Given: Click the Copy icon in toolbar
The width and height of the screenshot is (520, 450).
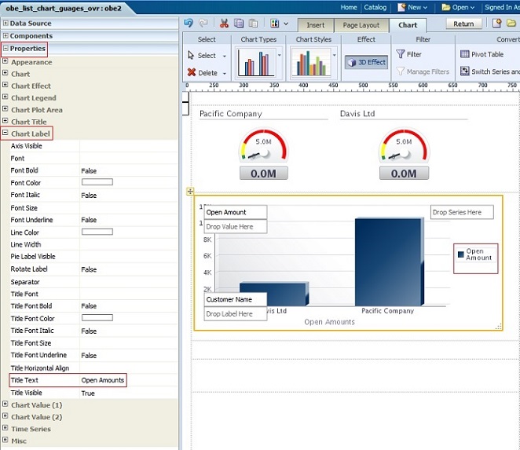Looking at the screenshot, I should pyautogui.click(x=238, y=24).
